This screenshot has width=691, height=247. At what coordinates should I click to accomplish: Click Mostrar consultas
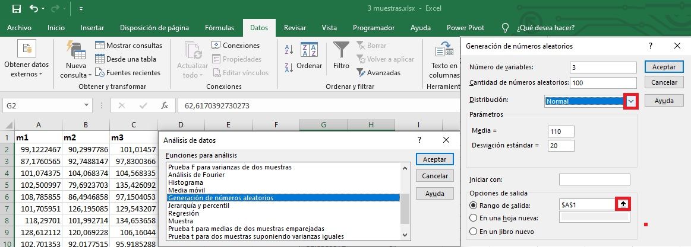128,45
